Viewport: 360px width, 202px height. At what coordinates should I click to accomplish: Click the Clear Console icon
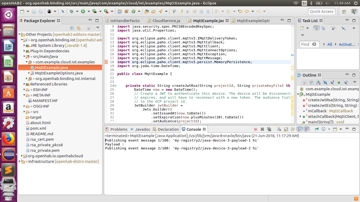(x=279, y=129)
